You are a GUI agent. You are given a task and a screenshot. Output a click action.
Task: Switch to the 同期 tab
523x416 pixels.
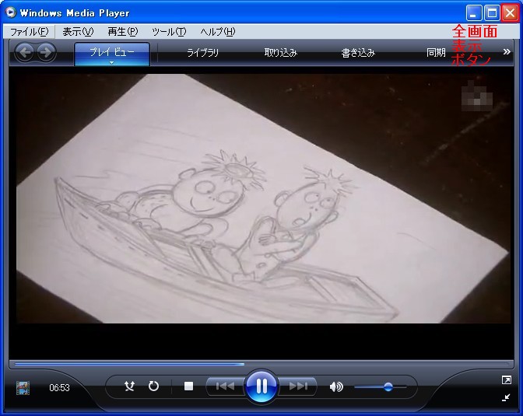click(x=436, y=53)
